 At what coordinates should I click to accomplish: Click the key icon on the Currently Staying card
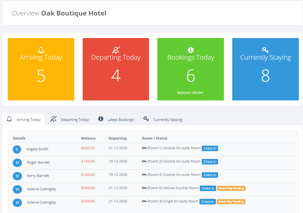[265, 50]
